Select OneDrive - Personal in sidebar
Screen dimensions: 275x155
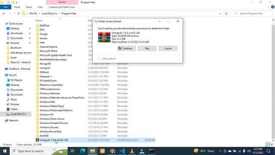click(x=19, y=69)
